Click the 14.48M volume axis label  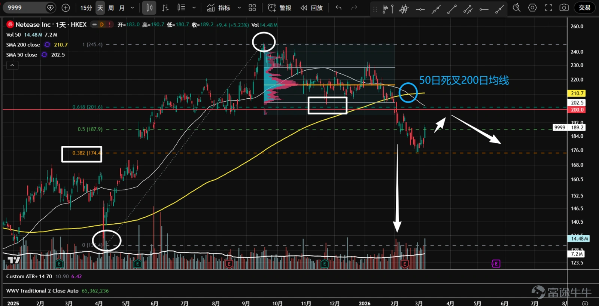(579, 239)
